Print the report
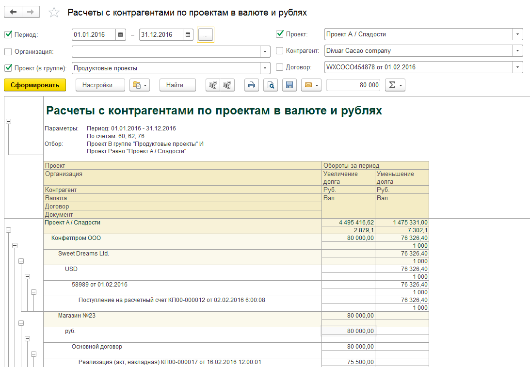 [x=252, y=85]
